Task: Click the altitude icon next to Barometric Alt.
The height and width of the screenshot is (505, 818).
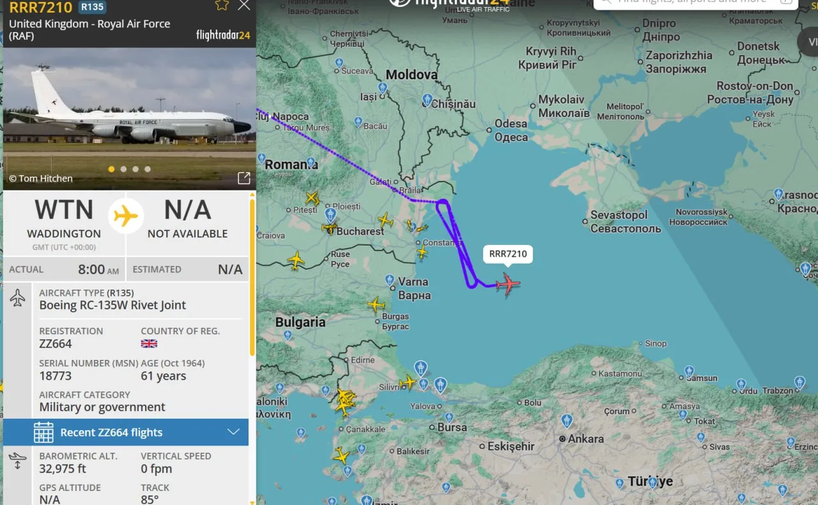Action: pos(17,461)
